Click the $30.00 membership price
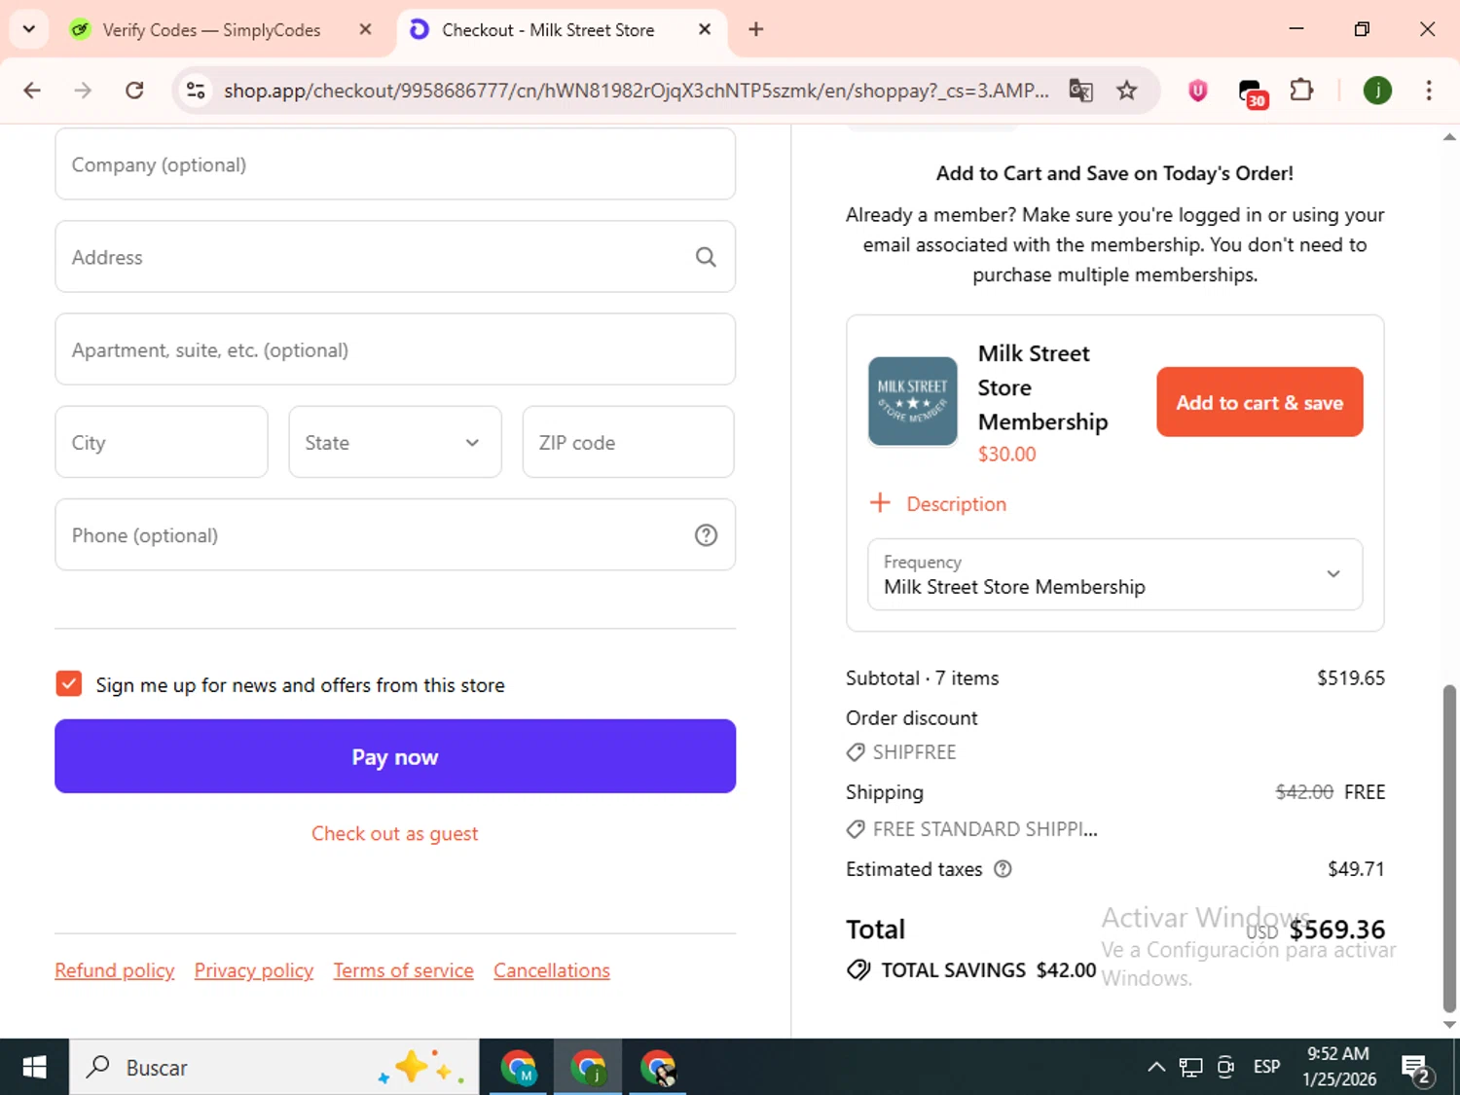The image size is (1460, 1095). click(1007, 454)
